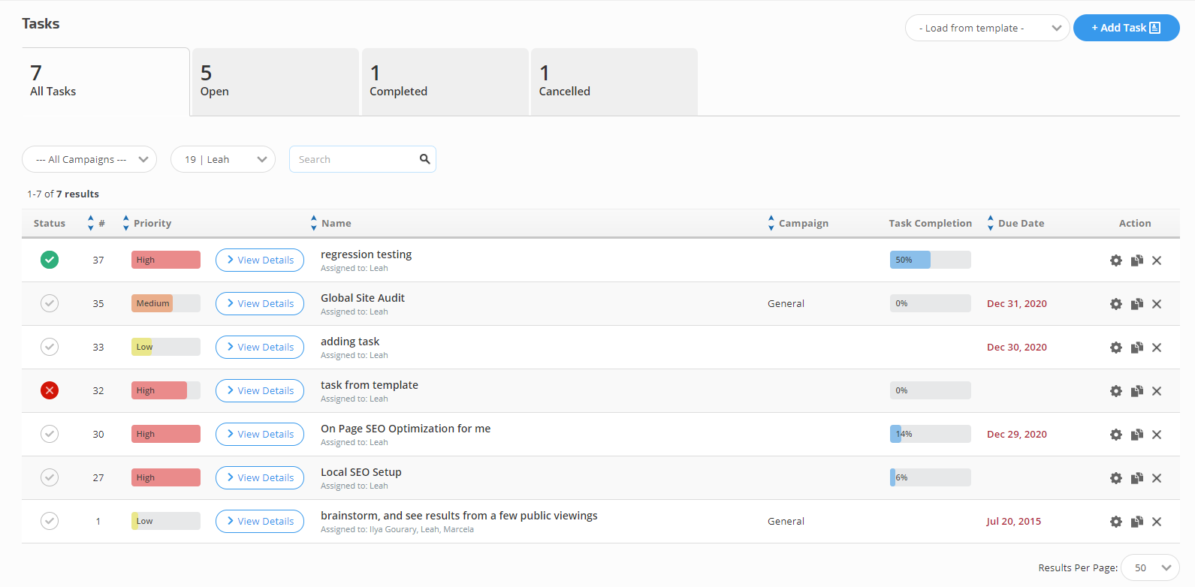Open the All Campaigns dropdown
This screenshot has width=1195, height=587.
pos(89,159)
